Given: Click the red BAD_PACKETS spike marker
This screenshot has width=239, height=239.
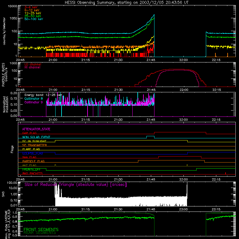Looking at the screenshot, I should pos(226,173).
